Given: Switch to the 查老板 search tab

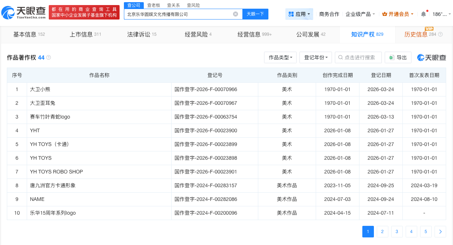Looking at the screenshot, I should click(x=153, y=5).
